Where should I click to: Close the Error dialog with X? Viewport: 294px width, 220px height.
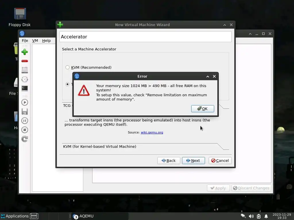[214, 76]
